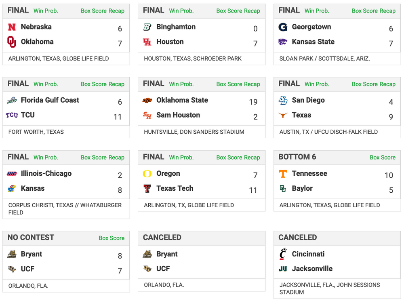The width and height of the screenshot is (404, 303).
Task: Click the Tennessee T logo
Action: point(283,174)
